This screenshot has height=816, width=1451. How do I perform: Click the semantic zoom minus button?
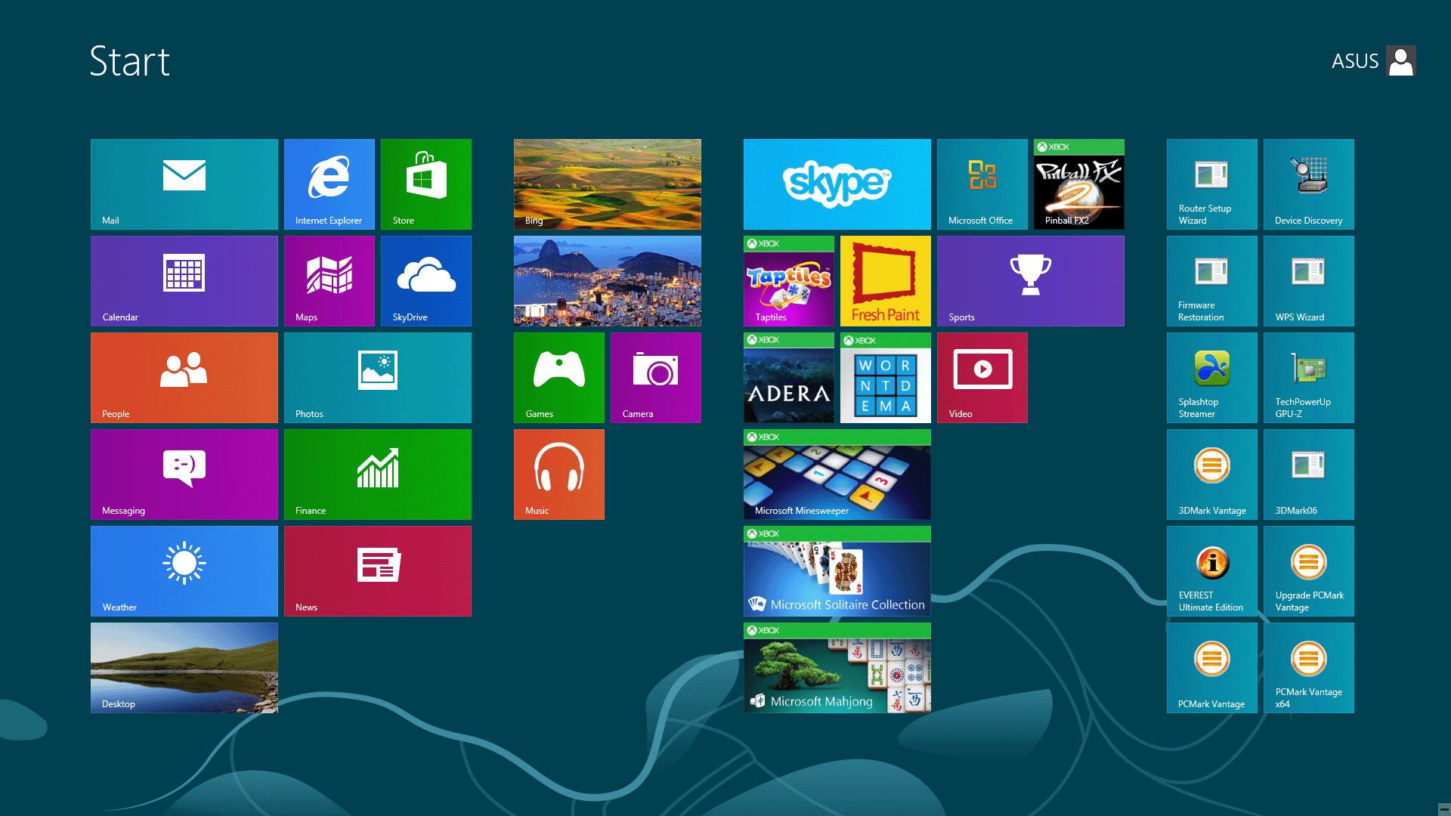(1443, 809)
